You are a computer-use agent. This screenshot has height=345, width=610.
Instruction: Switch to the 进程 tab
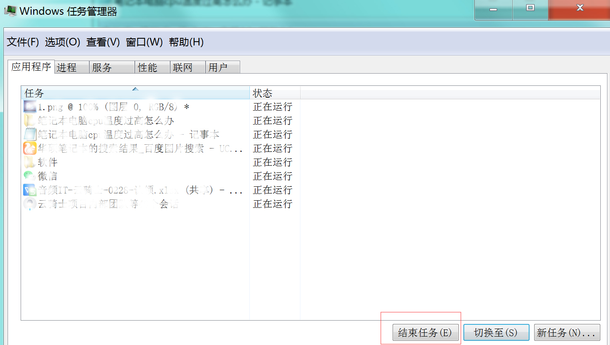click(x=72, y=67)
